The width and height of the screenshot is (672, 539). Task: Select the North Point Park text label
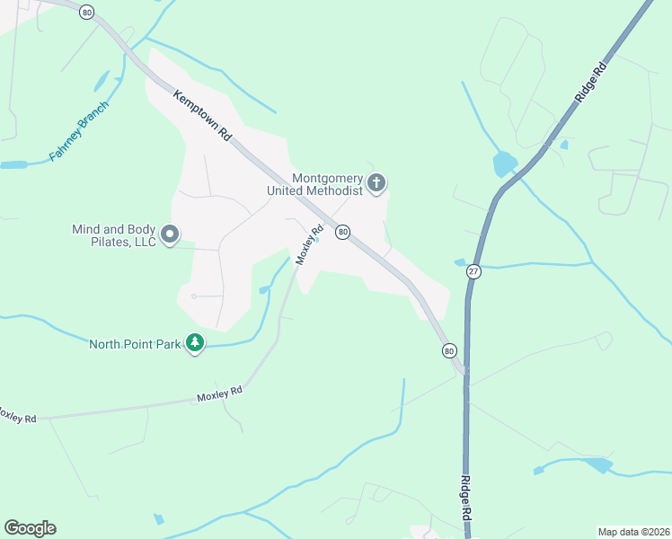click(135, 344)
